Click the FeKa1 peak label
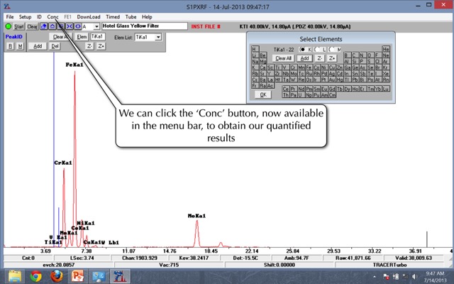The image size is (454, 284). pyautogui.click(x=74, y=65)
